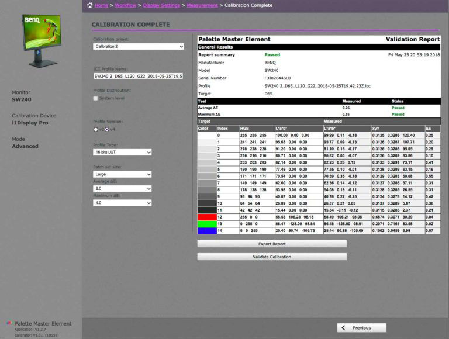449x339 pixels.
Task: Click the Previous button's left arrow icon
Action: click(x=344, y=328)
